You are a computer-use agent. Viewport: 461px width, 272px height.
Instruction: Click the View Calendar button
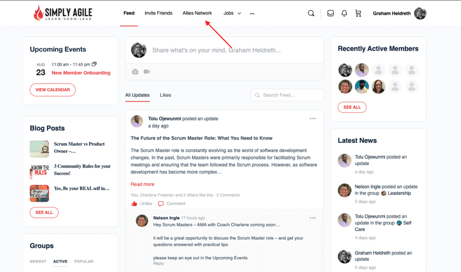(x=52, y=90)
